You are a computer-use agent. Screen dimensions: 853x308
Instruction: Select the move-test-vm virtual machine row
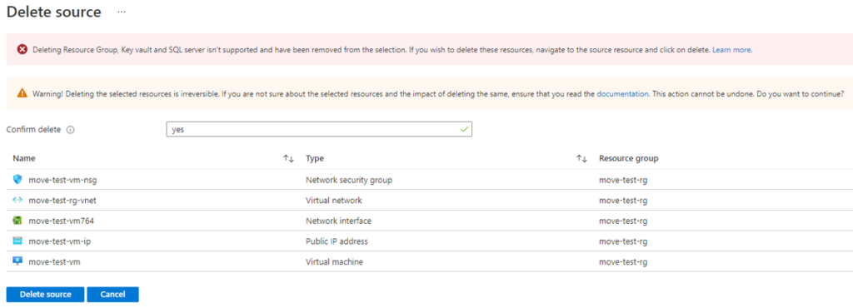tap(426, 262)
